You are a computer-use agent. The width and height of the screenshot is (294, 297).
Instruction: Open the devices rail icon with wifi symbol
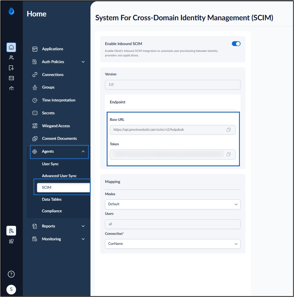pyautogui.click(x=11, y=68)
